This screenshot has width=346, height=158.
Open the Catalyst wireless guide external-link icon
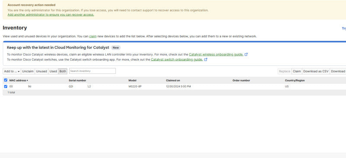pyautogui.click(x=246, y=55)
